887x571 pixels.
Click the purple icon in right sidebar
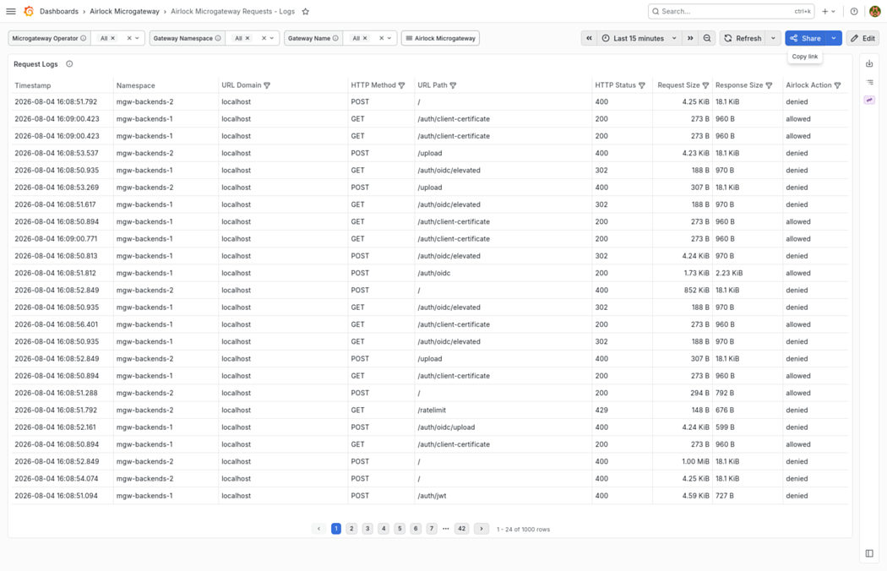point(869,101)
